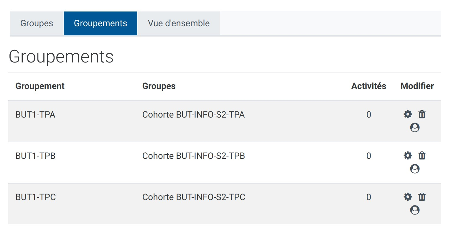The width and height of the screenshot is (469, 226).
Task: Switch to the Groupes tab
Action: [37, 23]
